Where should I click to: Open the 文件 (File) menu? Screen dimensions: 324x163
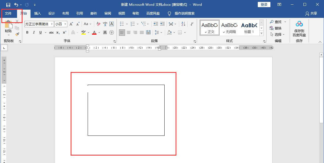click(x=8, y=13)
